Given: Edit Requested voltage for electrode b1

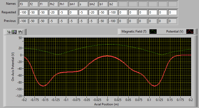Looking at the screenshot, I should [103, 12].
